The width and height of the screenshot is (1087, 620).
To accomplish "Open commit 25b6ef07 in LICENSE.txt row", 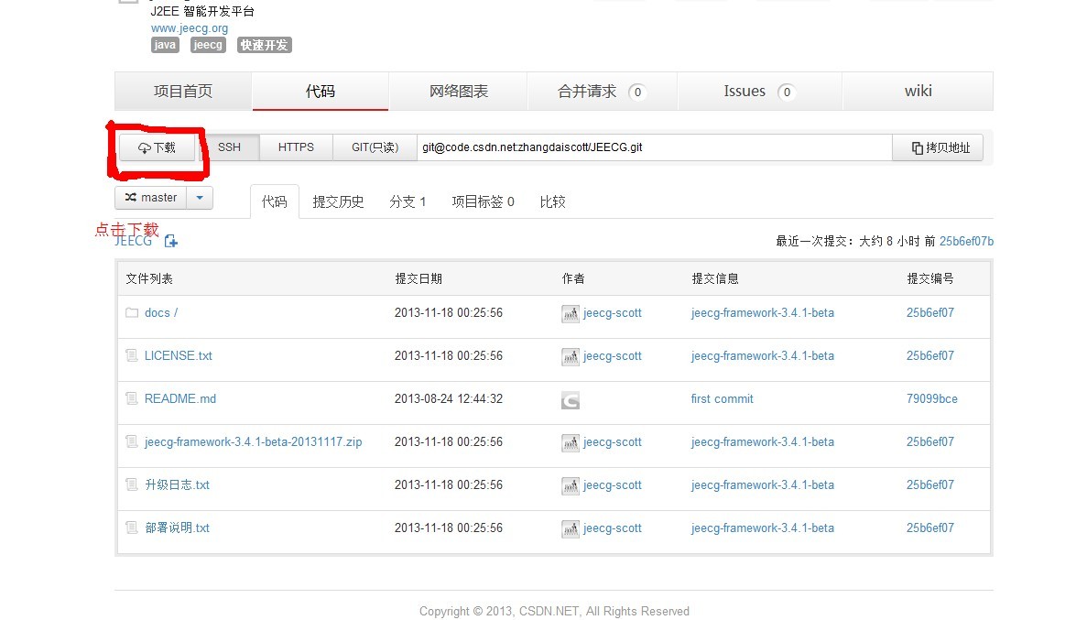I will click(930, 355).
